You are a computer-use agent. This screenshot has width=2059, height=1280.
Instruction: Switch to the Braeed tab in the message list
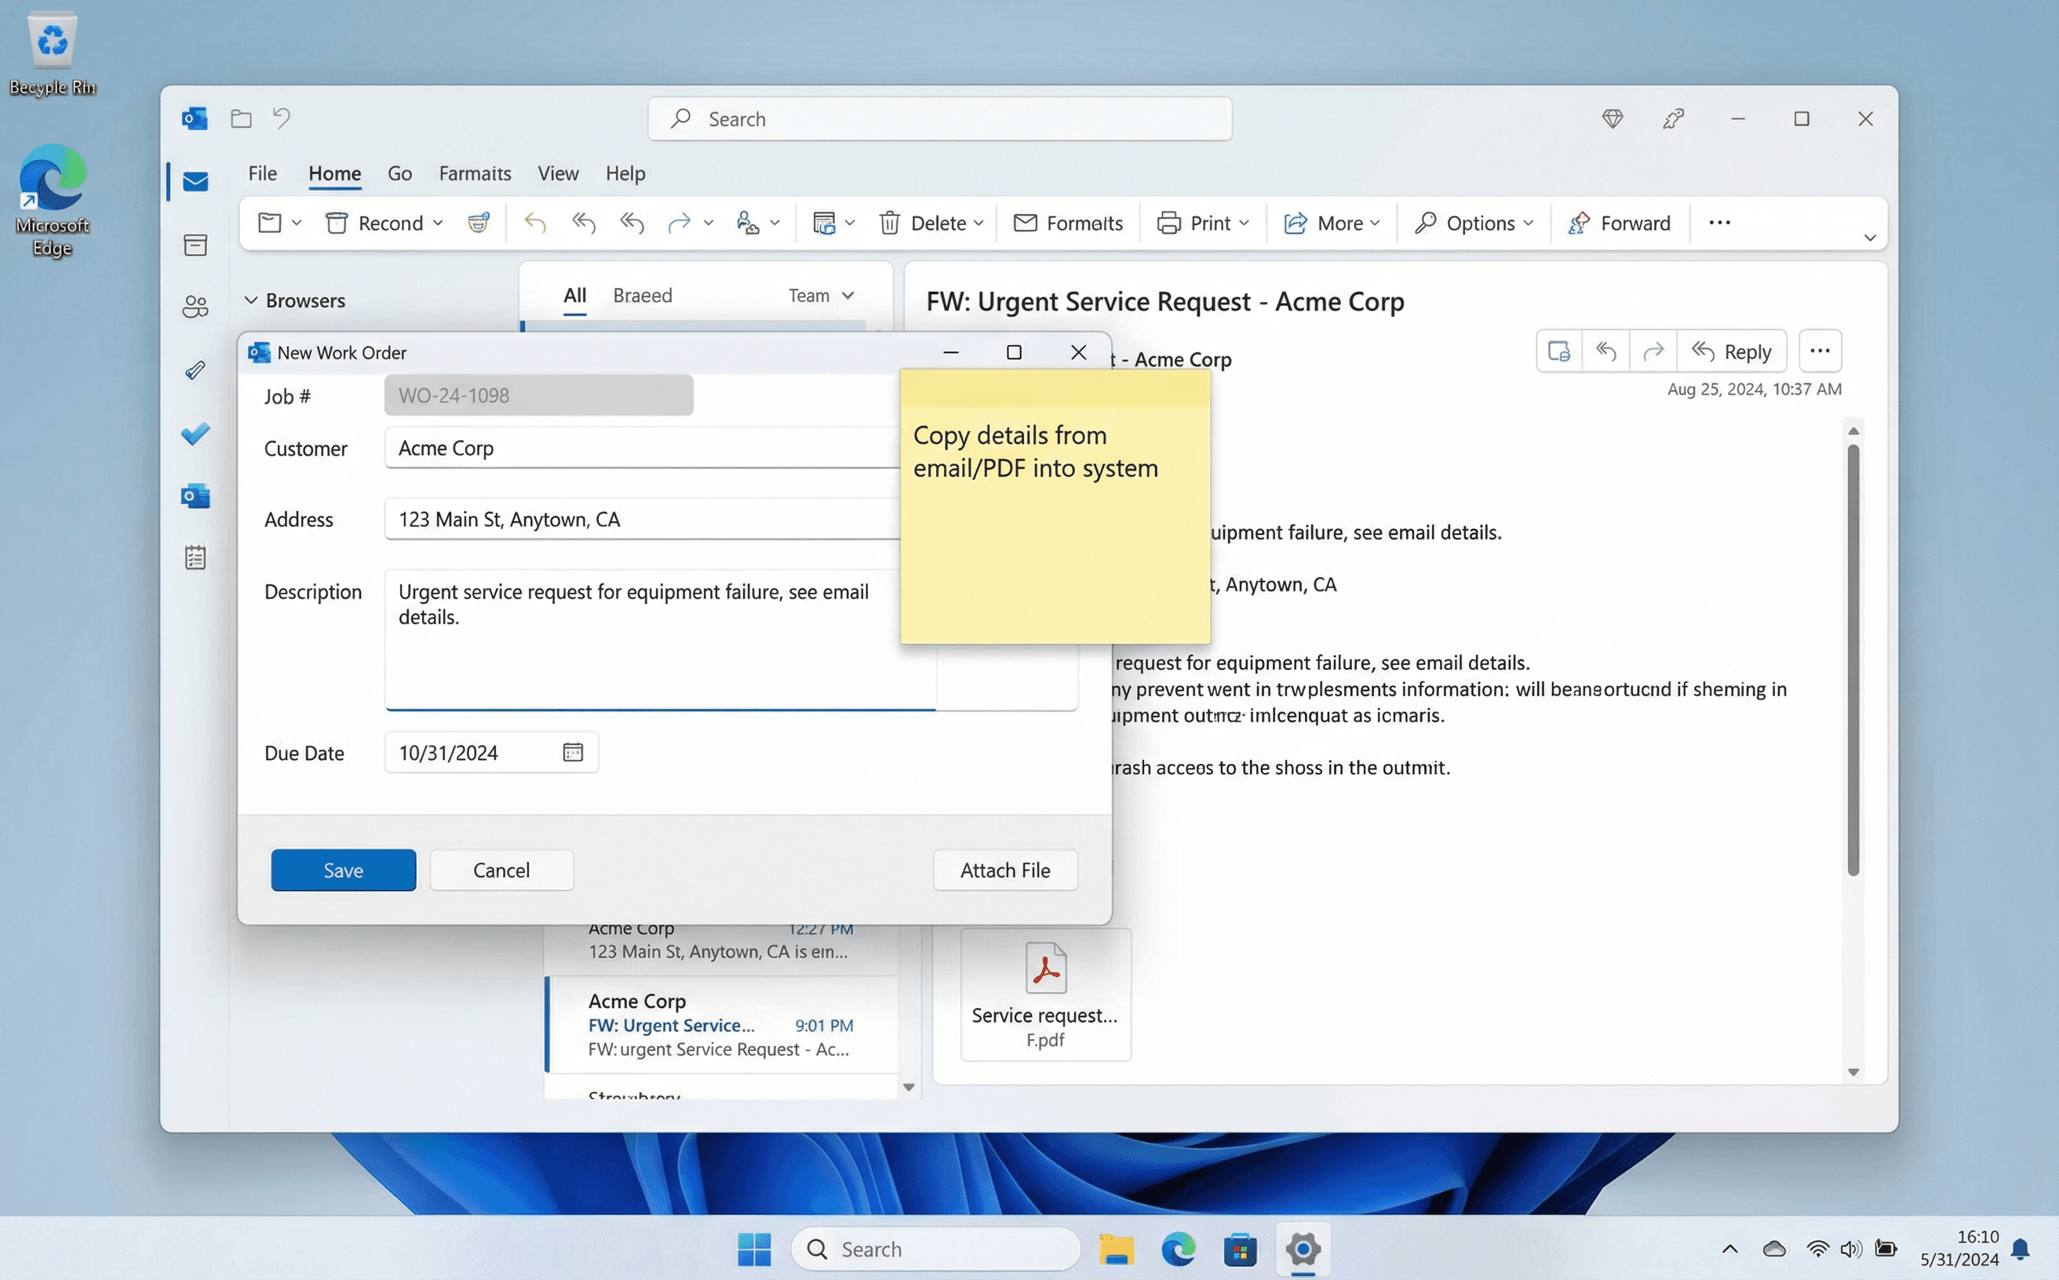pos(642,295)
